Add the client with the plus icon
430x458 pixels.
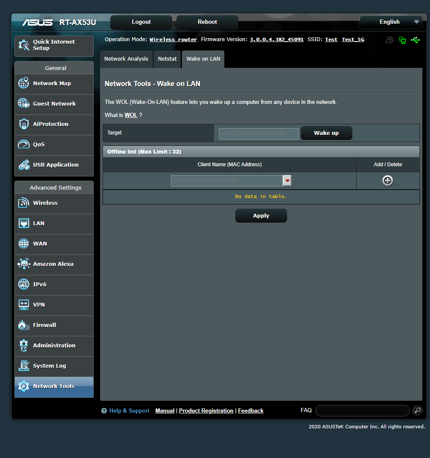[388, 181]
